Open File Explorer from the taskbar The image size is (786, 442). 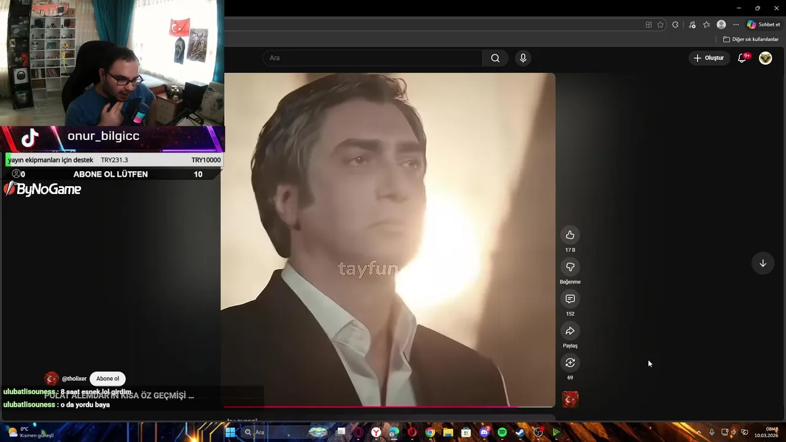(x=448, y=432)
